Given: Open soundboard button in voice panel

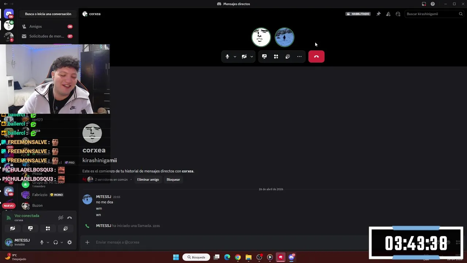Looking at the screenshot, I should 65,228.
